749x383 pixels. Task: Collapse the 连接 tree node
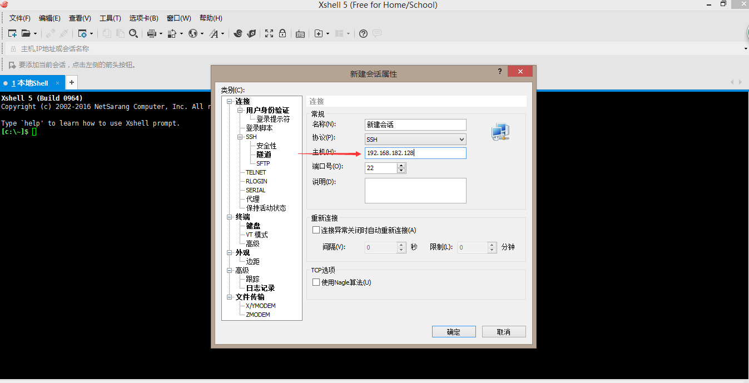pyautogui.click(x=229, y=101)
